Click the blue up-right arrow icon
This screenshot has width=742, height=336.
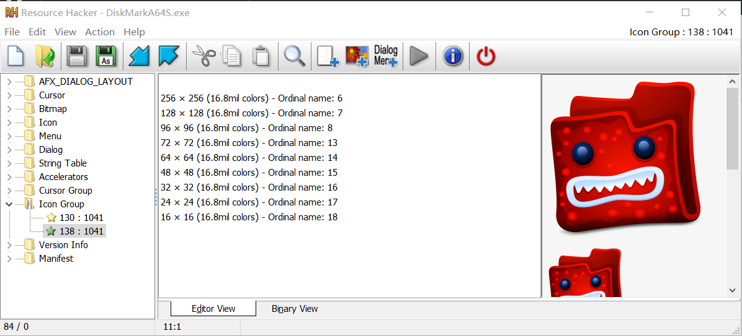coord(168,56)
